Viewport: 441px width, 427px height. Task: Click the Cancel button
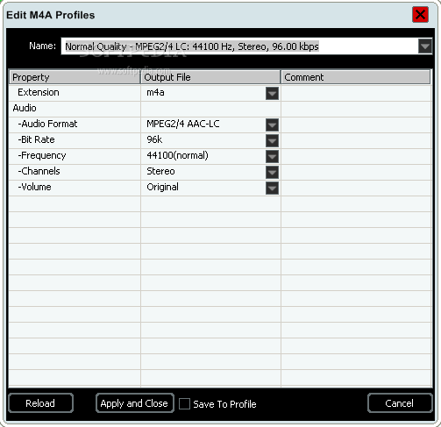point(400,403)
